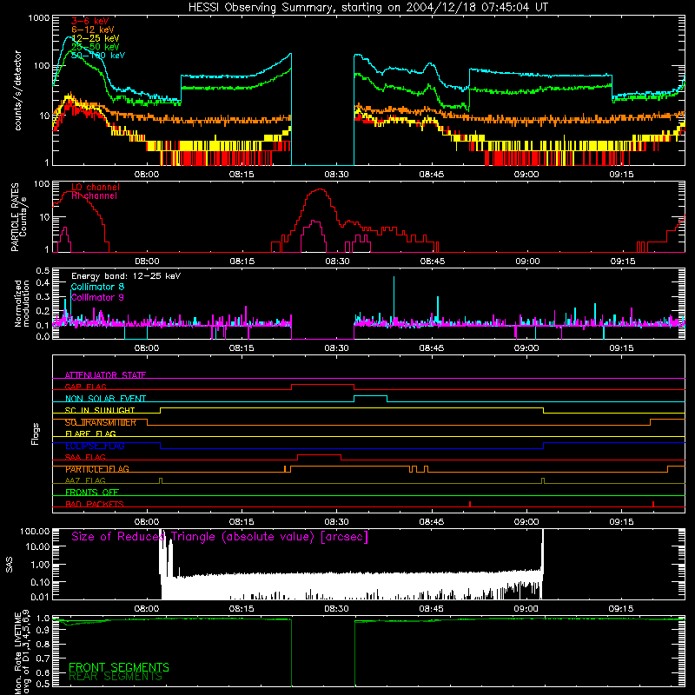Select the 25-50 keV legend label
Viewport: 695px width, 695px height.
click(x=96, y=47)
